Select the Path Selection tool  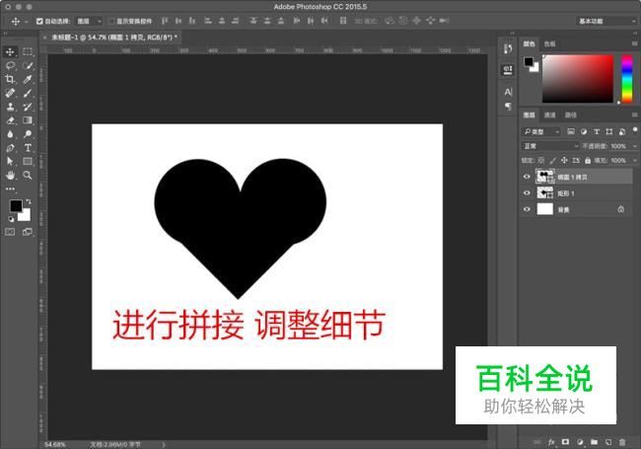tap(10, 162)
